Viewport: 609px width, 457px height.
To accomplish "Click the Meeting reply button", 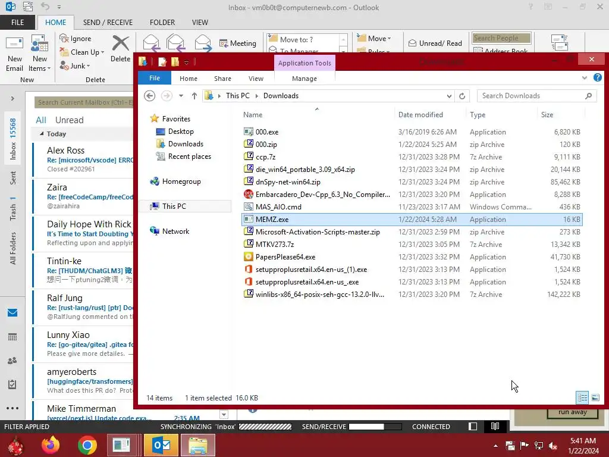I will 238,43.
